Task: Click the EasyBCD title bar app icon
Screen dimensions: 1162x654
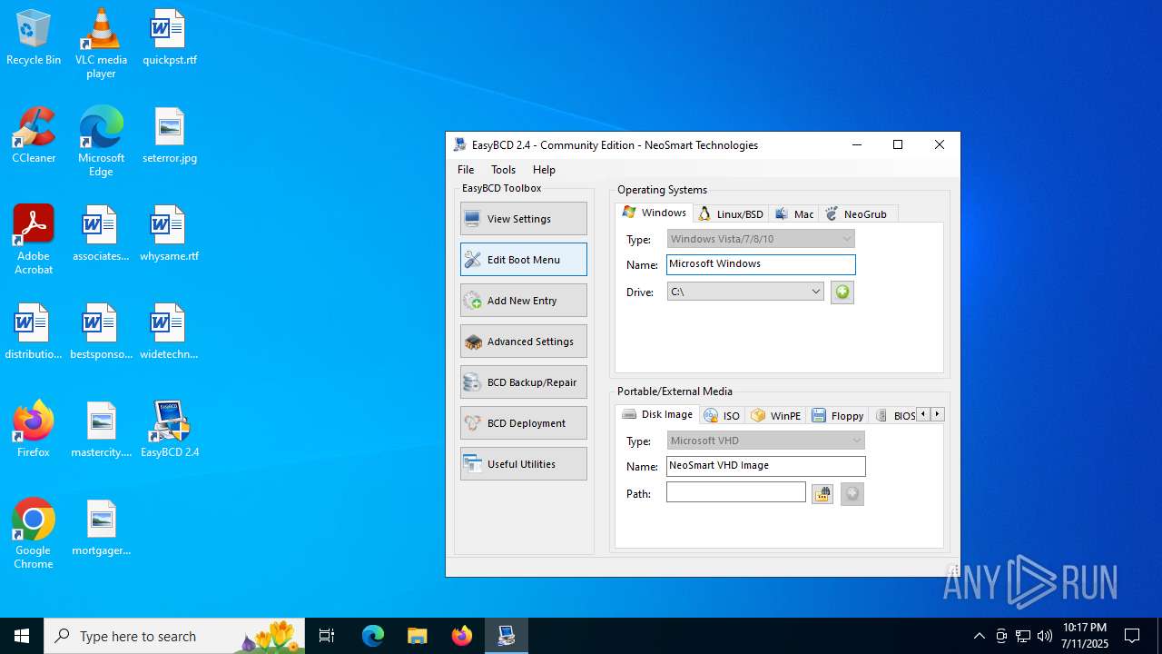Action: click(x=459, y=145)
